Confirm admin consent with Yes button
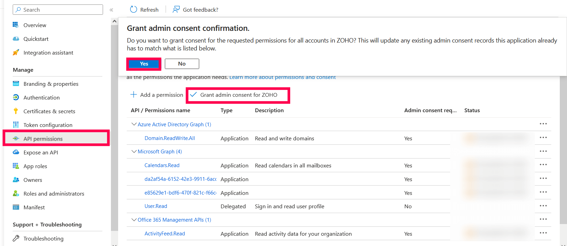Image resolution: width=567 pixels, height=246 pixels. pos(144,64)
